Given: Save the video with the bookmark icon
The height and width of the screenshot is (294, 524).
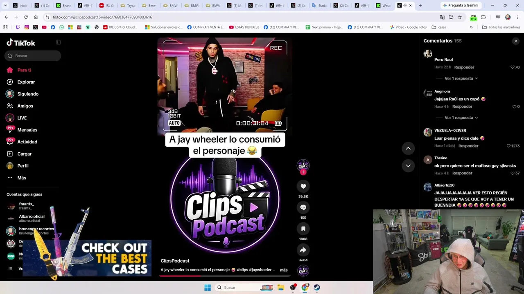Looking at the screenshot, I should tap(303, 229).
